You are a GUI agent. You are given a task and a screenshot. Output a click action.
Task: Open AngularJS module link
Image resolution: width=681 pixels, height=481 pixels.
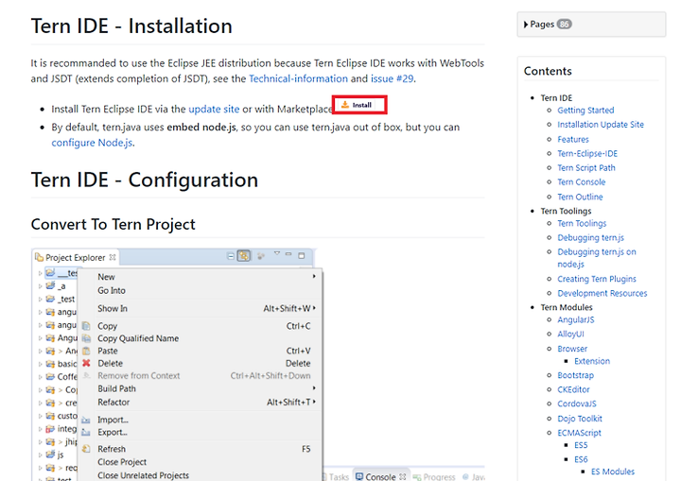pos(576,319)
